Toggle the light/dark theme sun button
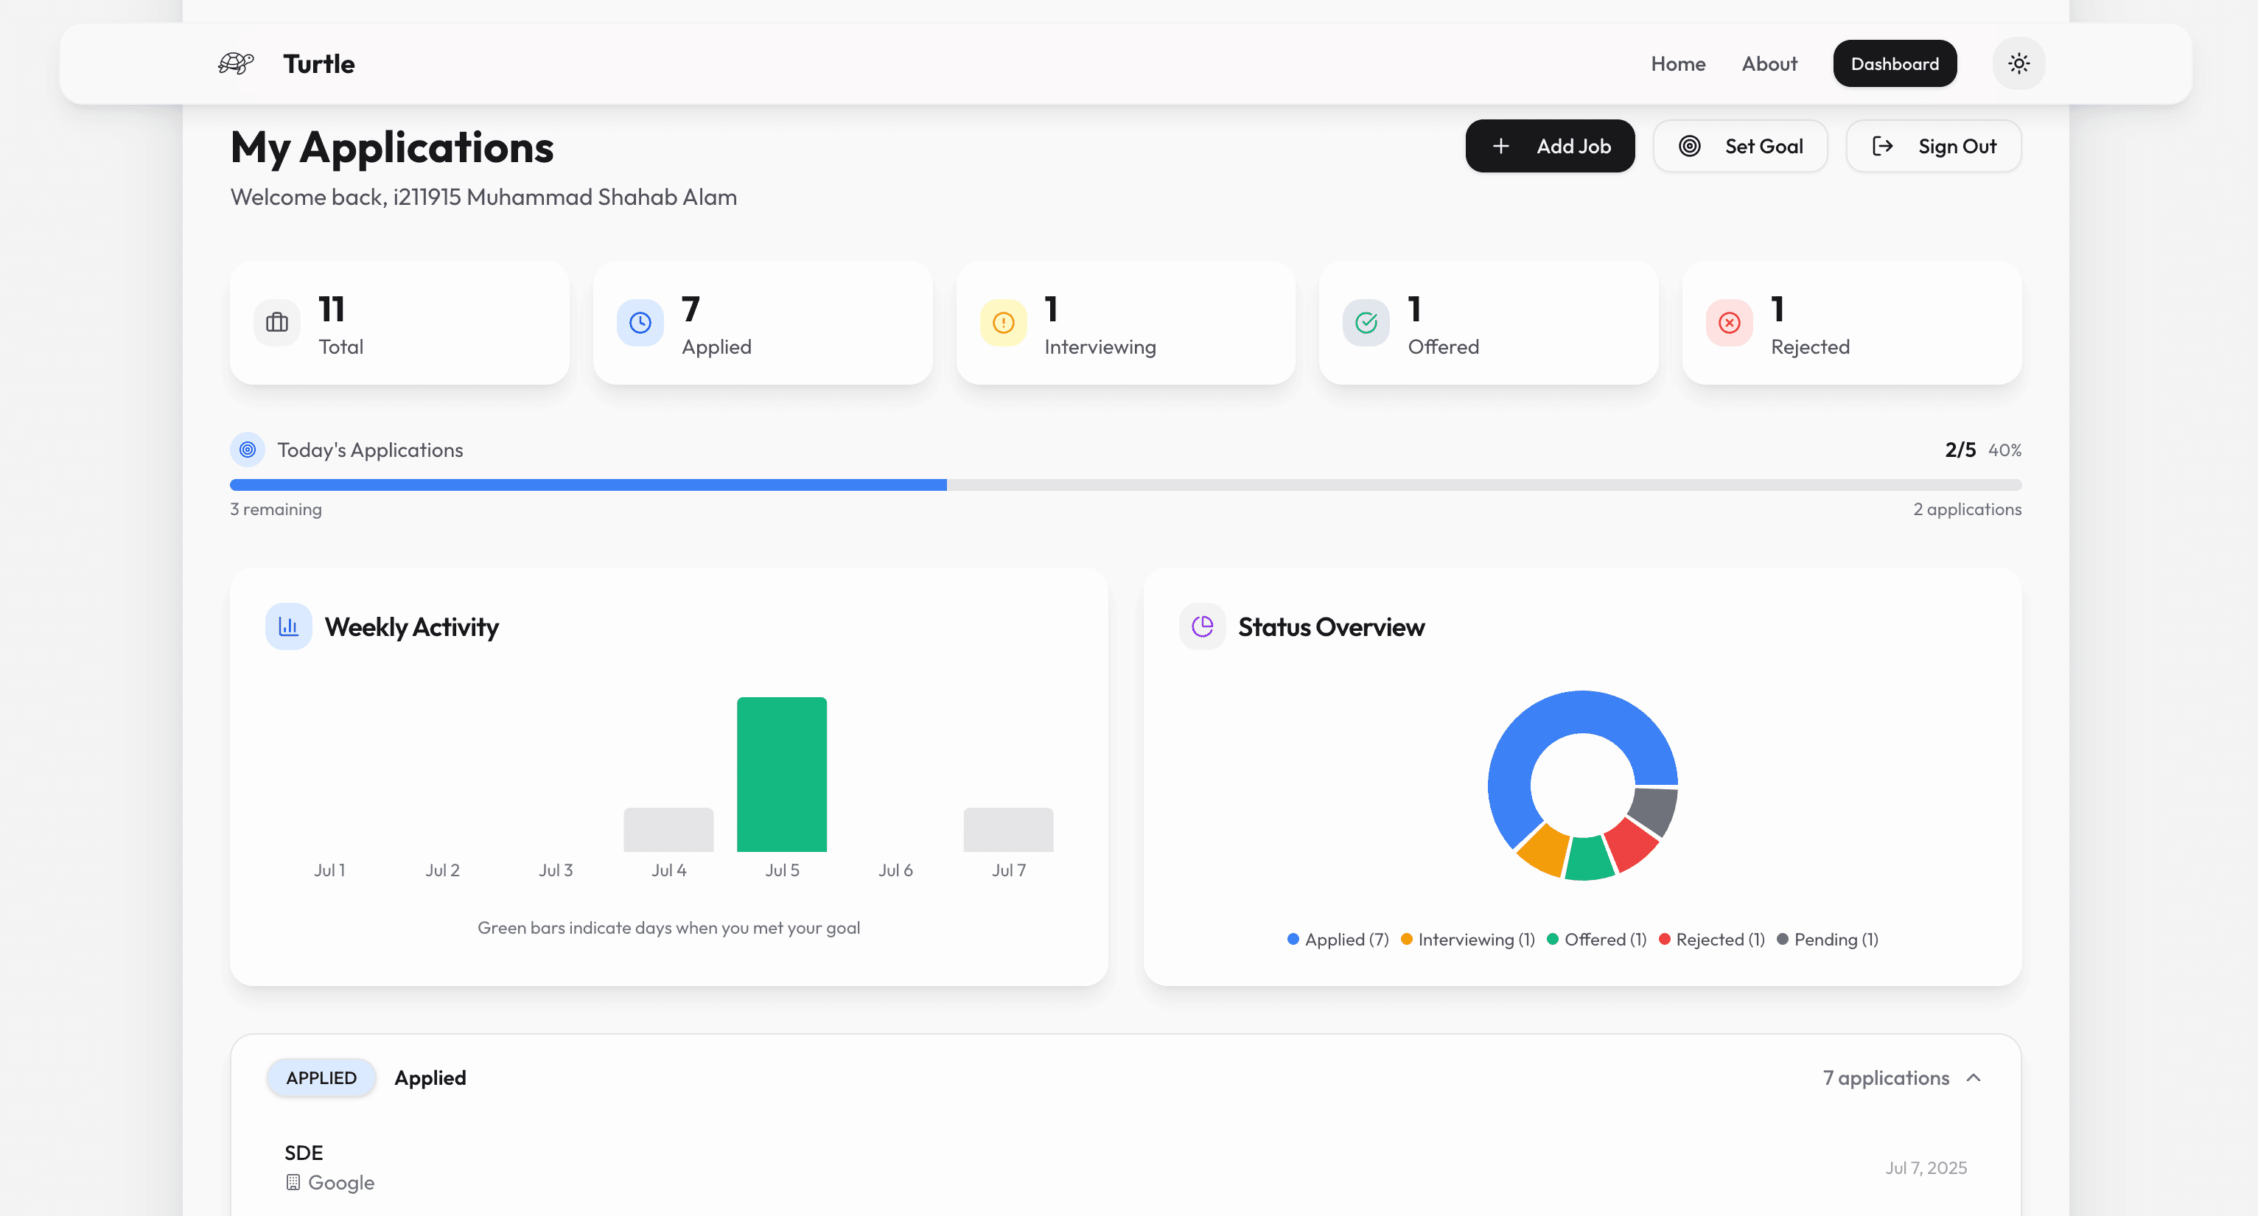 tap(2018, 63)
